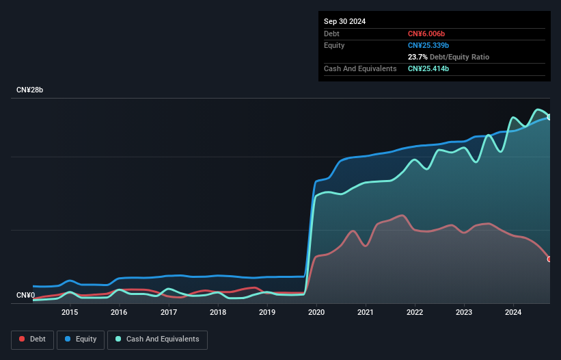Toggle Cash And Equivalents legend button
The image size is (561, 360).
157,339
